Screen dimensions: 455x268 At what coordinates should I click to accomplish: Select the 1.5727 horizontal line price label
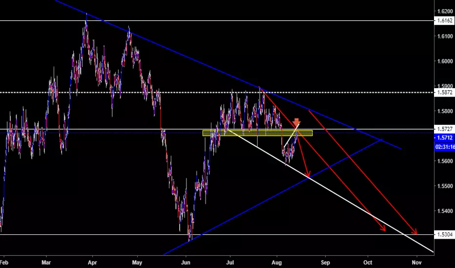point(444,129)
